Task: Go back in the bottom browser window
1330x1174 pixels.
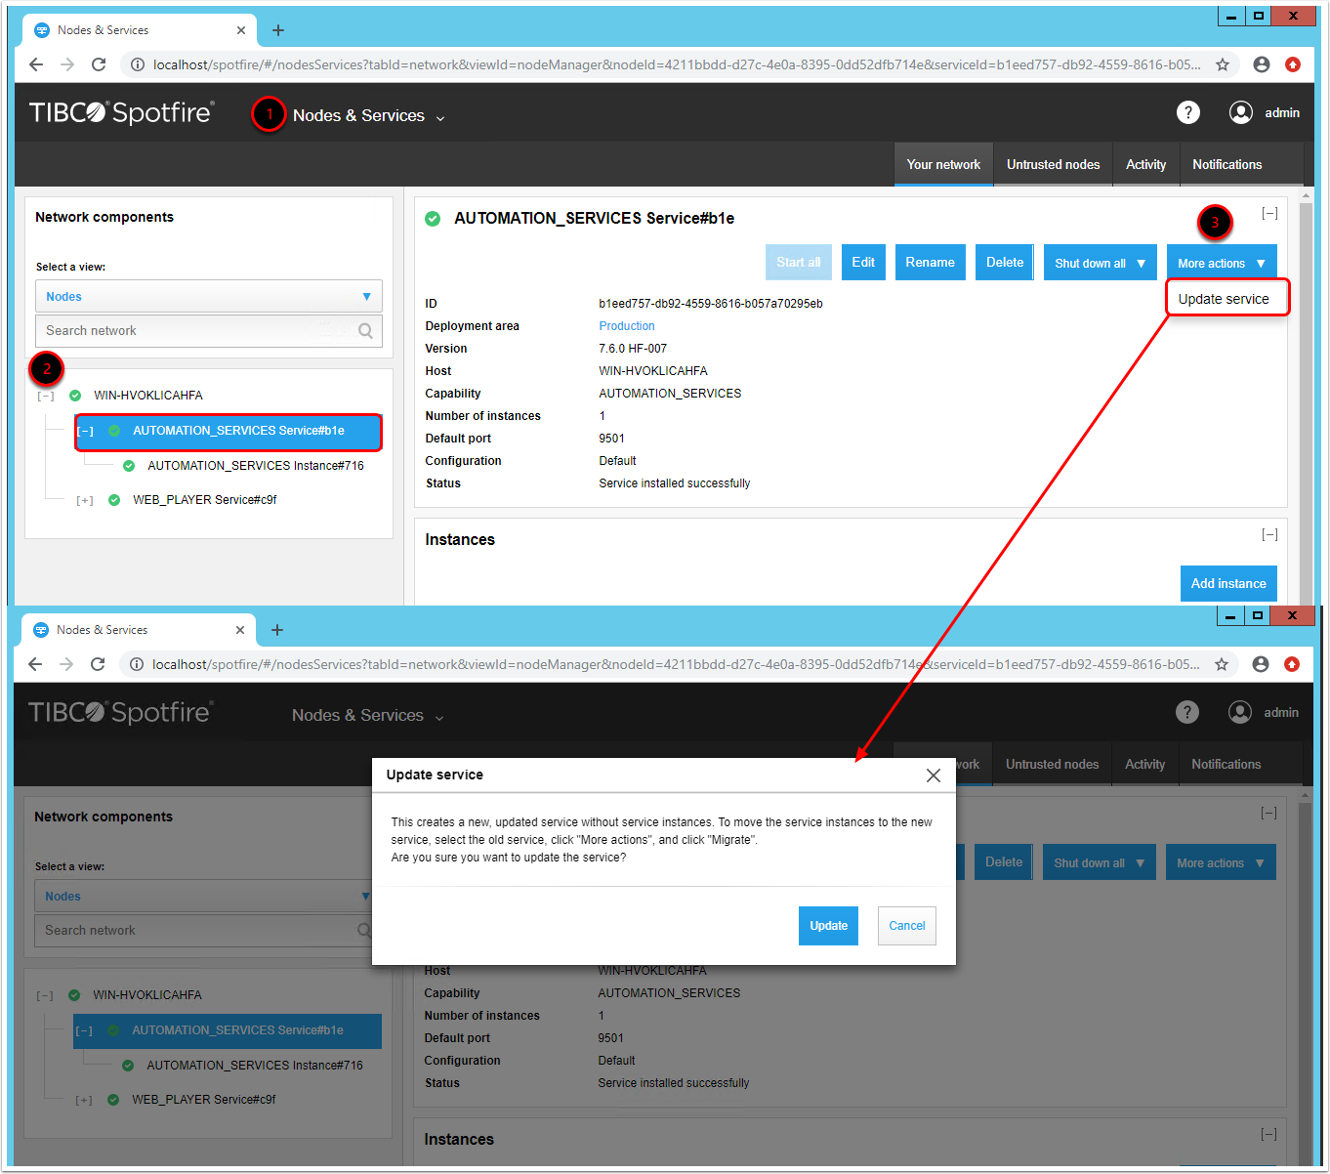Action: [x=35, y=664]
